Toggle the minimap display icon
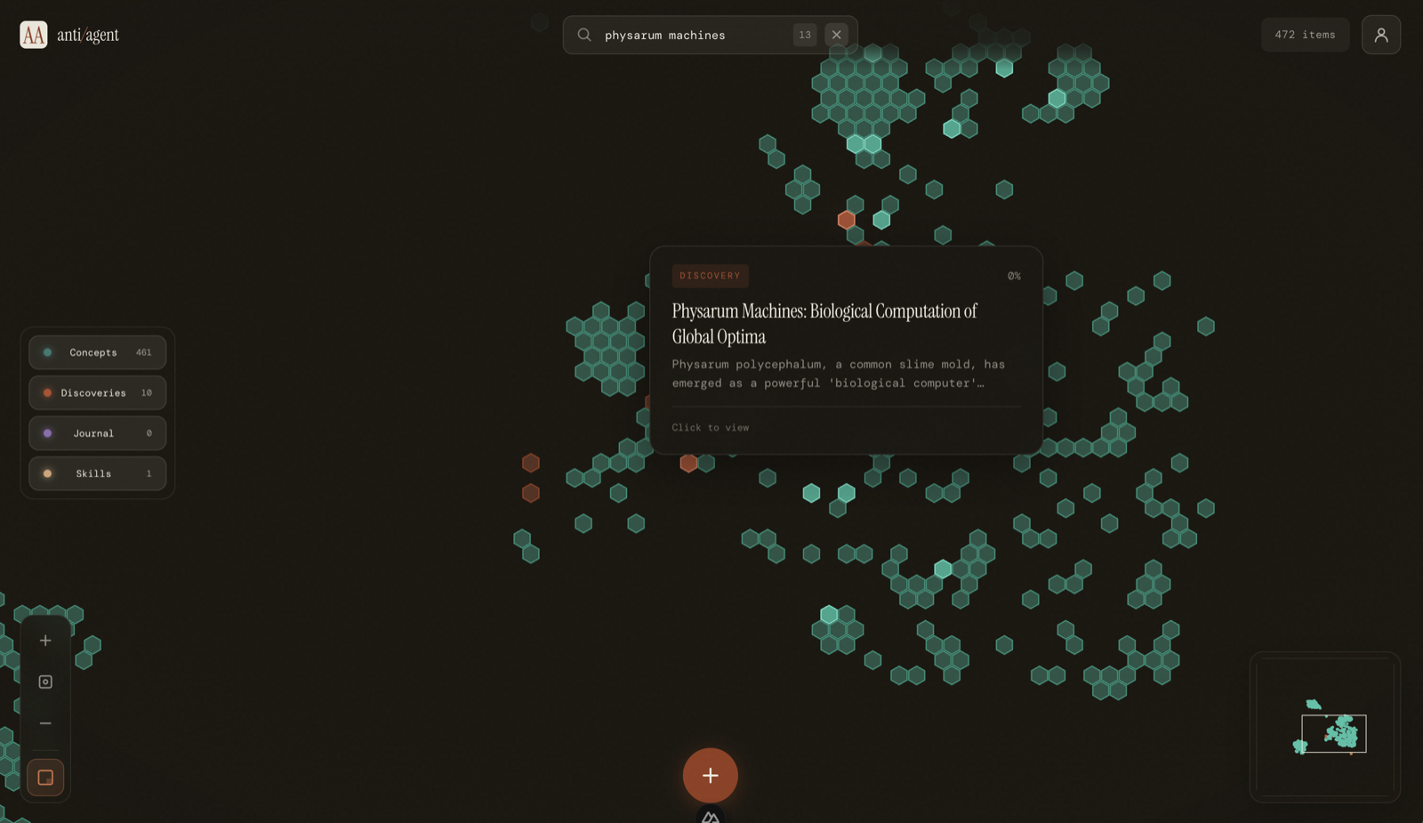 click(45, 777)
